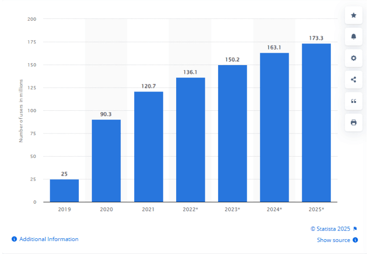Click the flag icon next to Statista 2025
369x254 pixels.
click(x=355, y=229)
